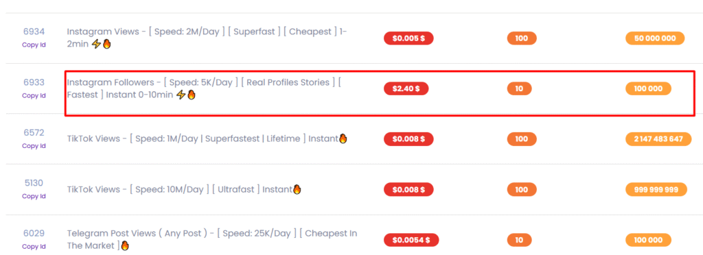The height and width of the screenshot is (255, 703).
Task: Click minimum order badge 10 for Instagram Followers
Action: click(x=519, y=88)
